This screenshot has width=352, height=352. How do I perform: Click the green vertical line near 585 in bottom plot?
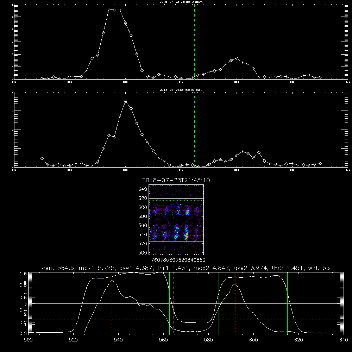[x=219, y=303]
